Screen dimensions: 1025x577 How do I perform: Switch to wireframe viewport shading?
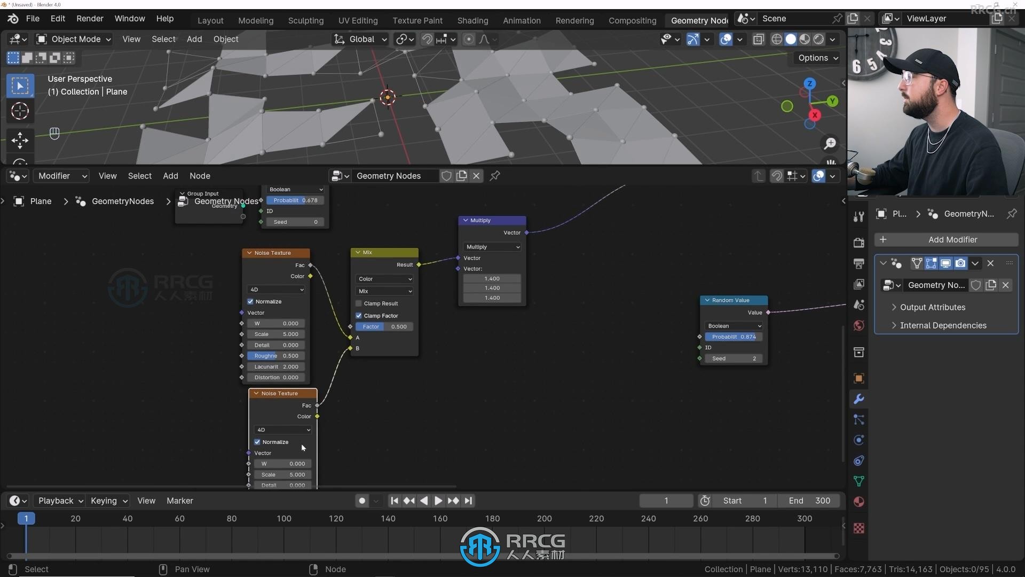777,39
